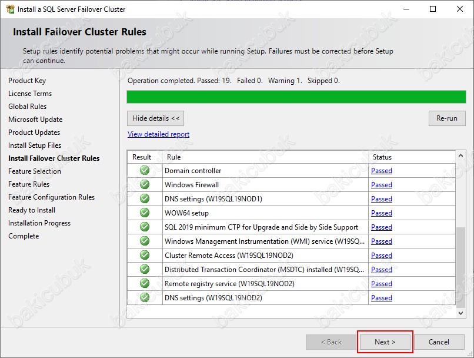
Task: Click the Re-run button
Action: pyautogui.click(x=447, y=118)
